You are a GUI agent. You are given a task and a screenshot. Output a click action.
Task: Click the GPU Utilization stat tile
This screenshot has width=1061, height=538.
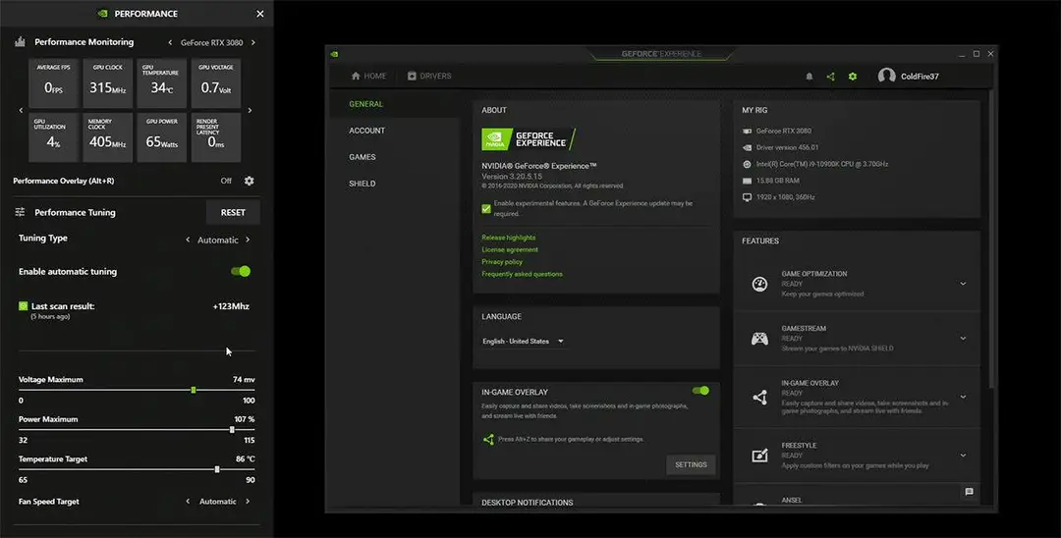53,137
